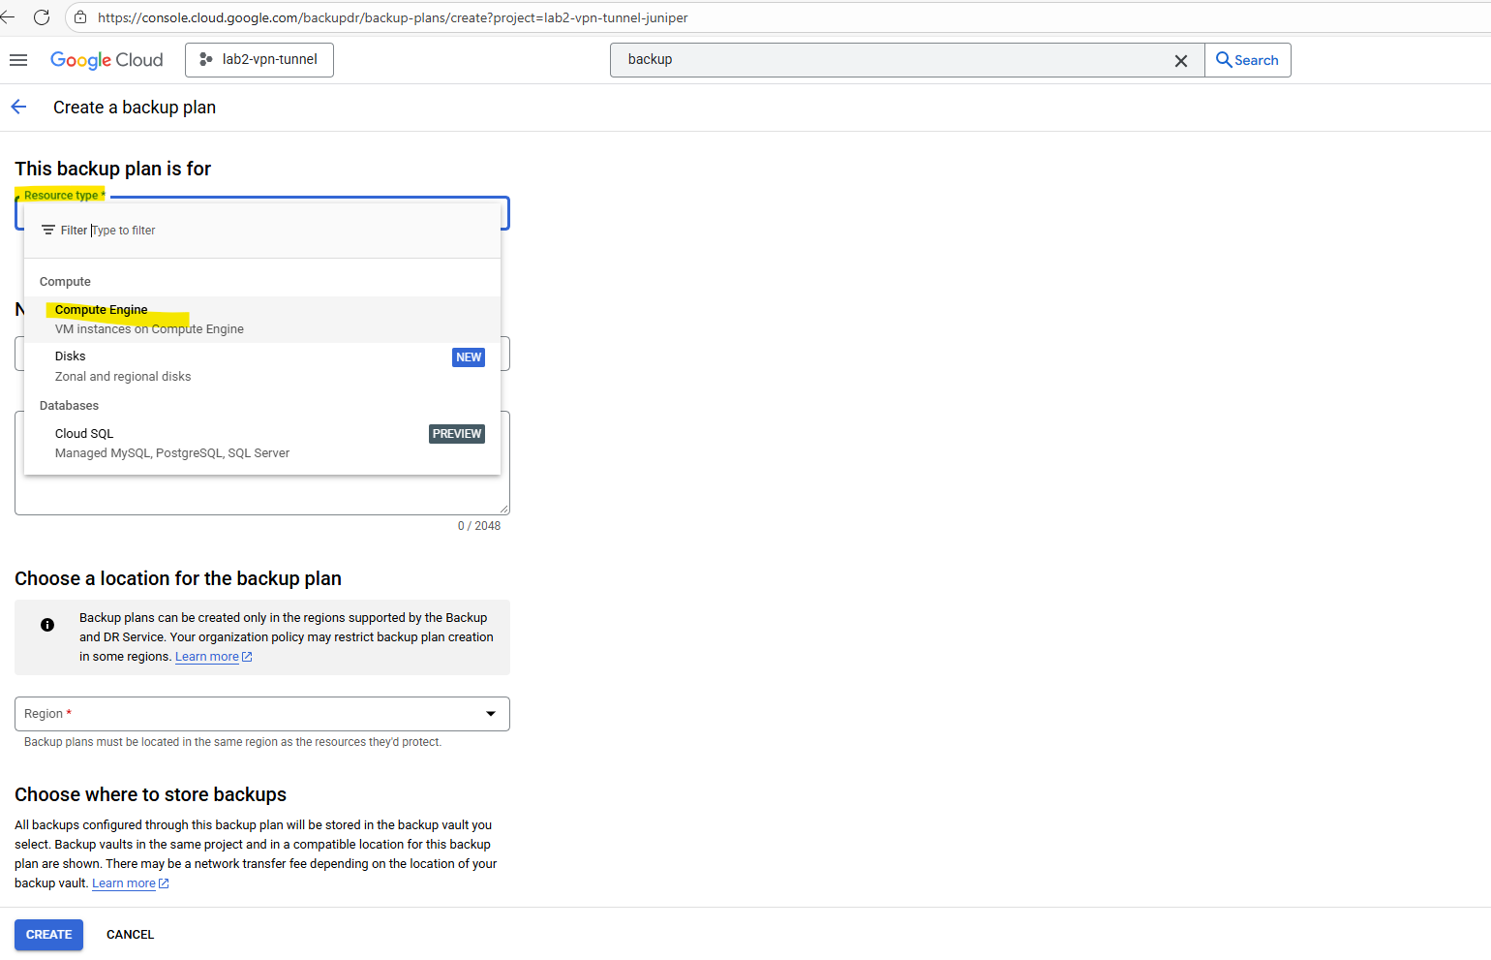The height and width of the screenshot is (960, 1491).
Task: Open the main navigation hamburger menu
Action: tap(18, 60)
